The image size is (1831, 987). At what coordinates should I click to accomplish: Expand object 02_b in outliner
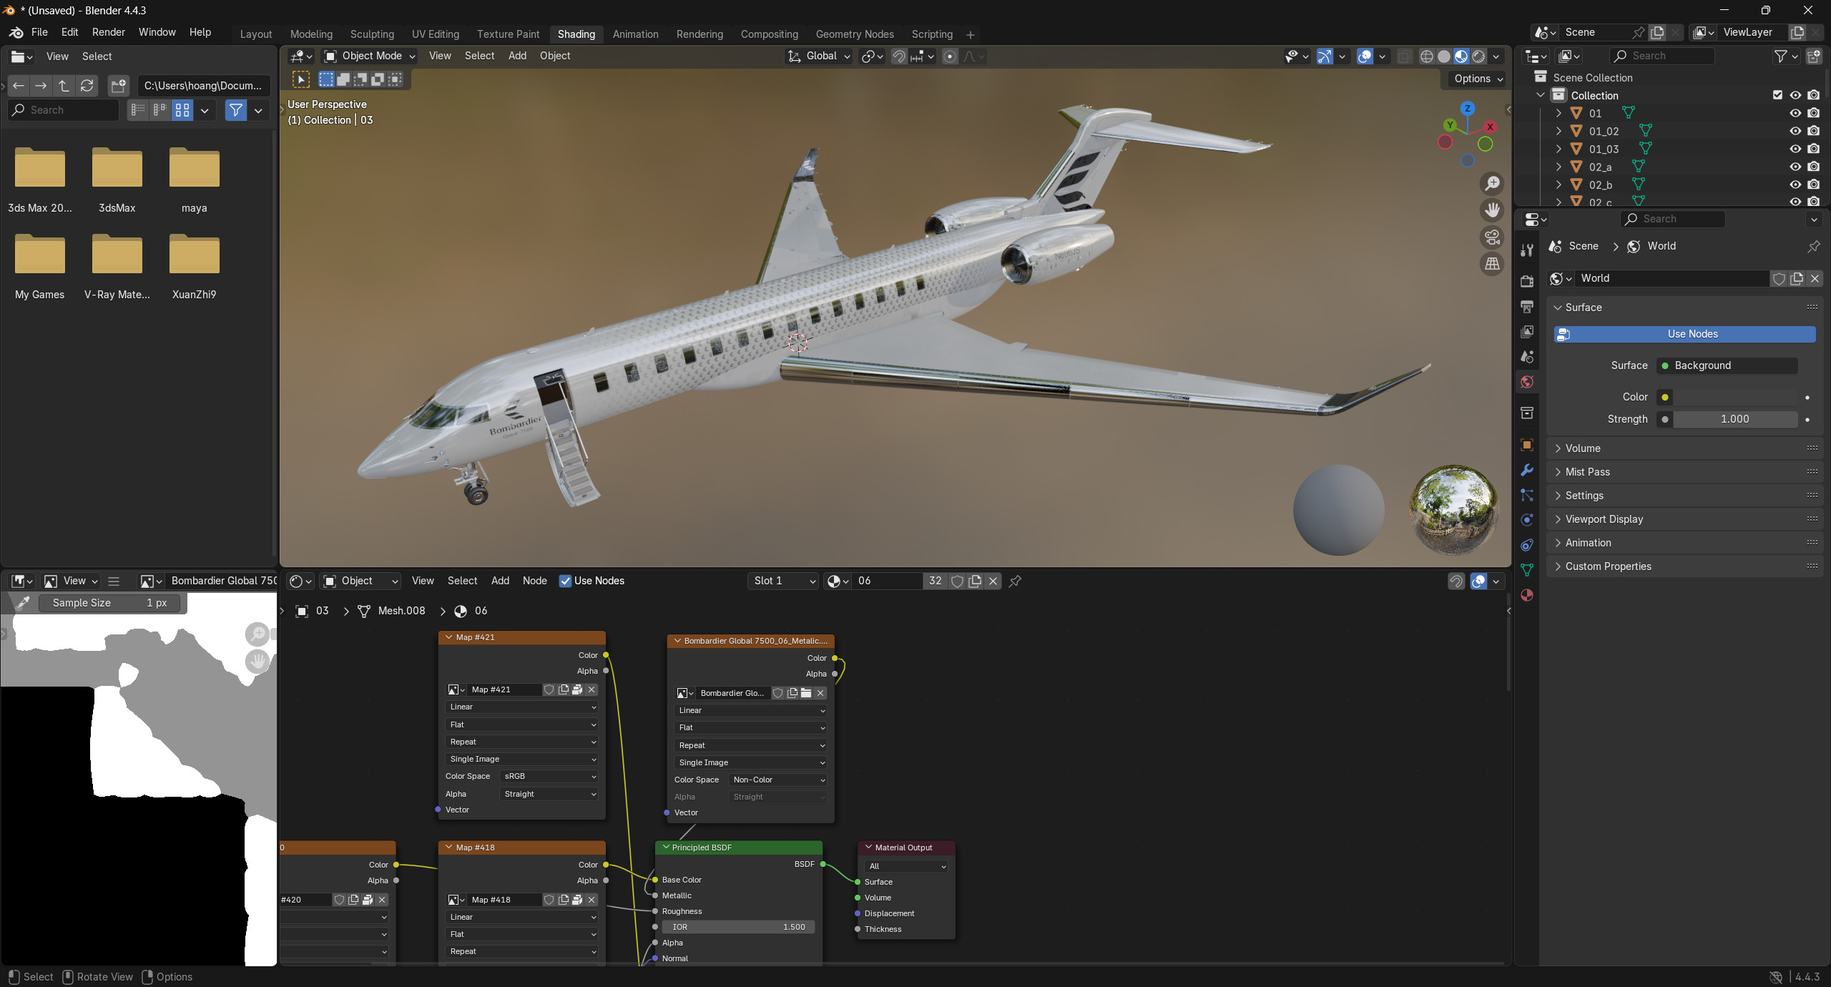(1558, 185)
